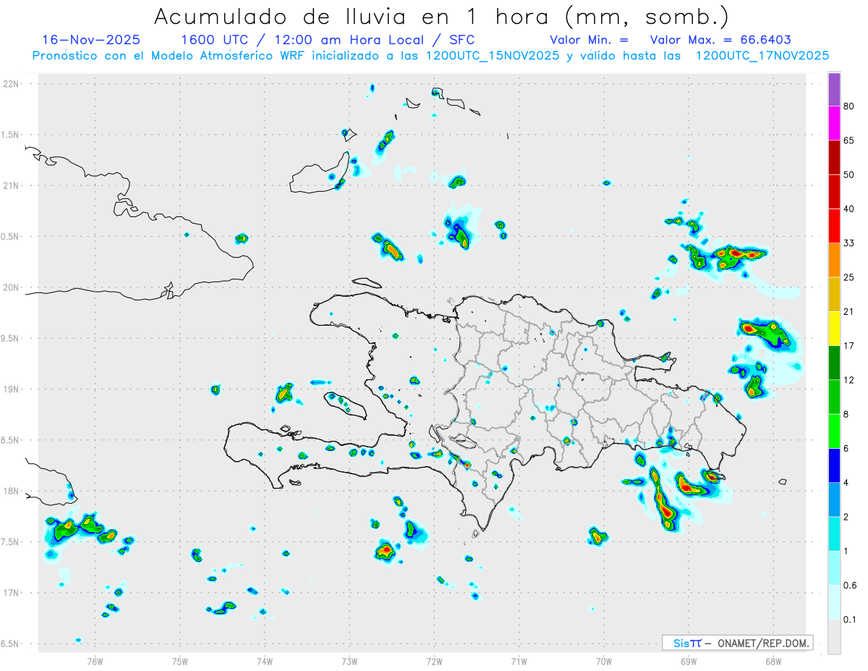
Task: Click the dark green swatch between 17 and 12
Action: (x=835, y=363)
